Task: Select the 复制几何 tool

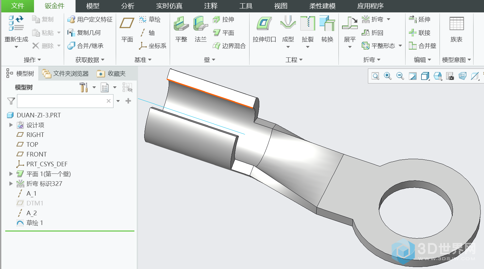Action: tap(84, 33)
